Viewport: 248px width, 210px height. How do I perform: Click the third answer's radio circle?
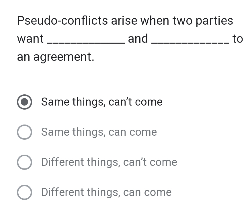24,162
